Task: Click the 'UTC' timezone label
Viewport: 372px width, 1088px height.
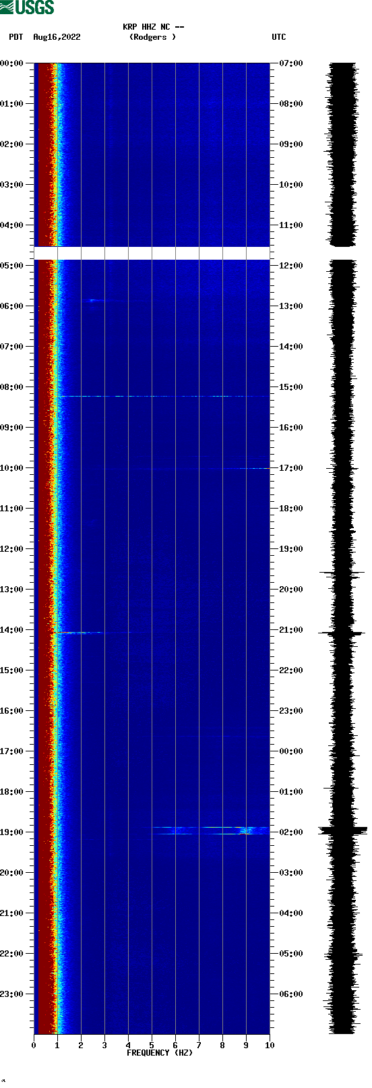Action: pyautogui.click(x=278, y=37)
